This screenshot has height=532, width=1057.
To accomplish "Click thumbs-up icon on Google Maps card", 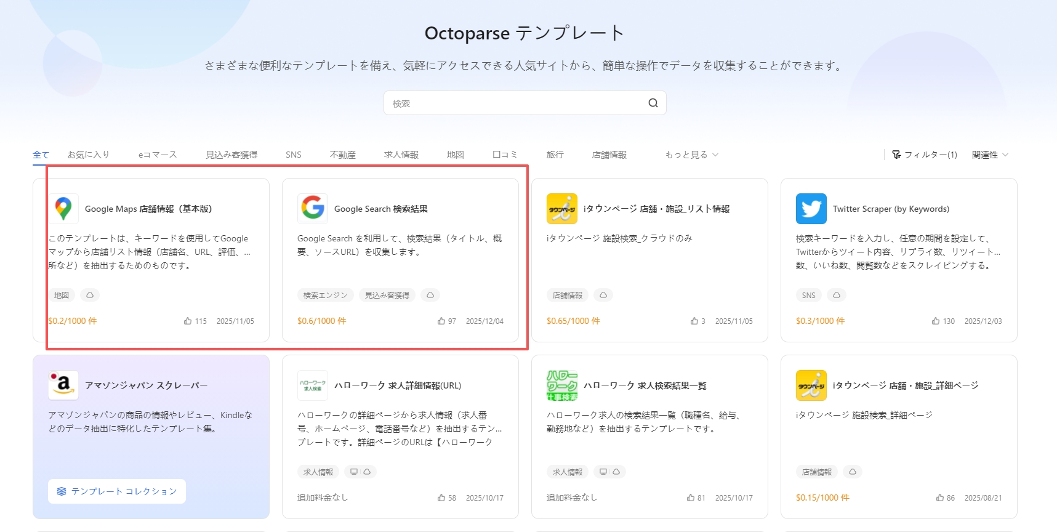I will 188,321.
